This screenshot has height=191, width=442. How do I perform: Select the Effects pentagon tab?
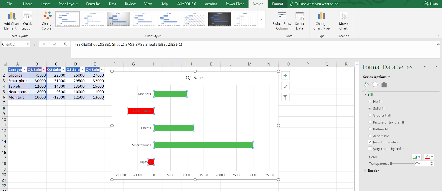[375, 85]
